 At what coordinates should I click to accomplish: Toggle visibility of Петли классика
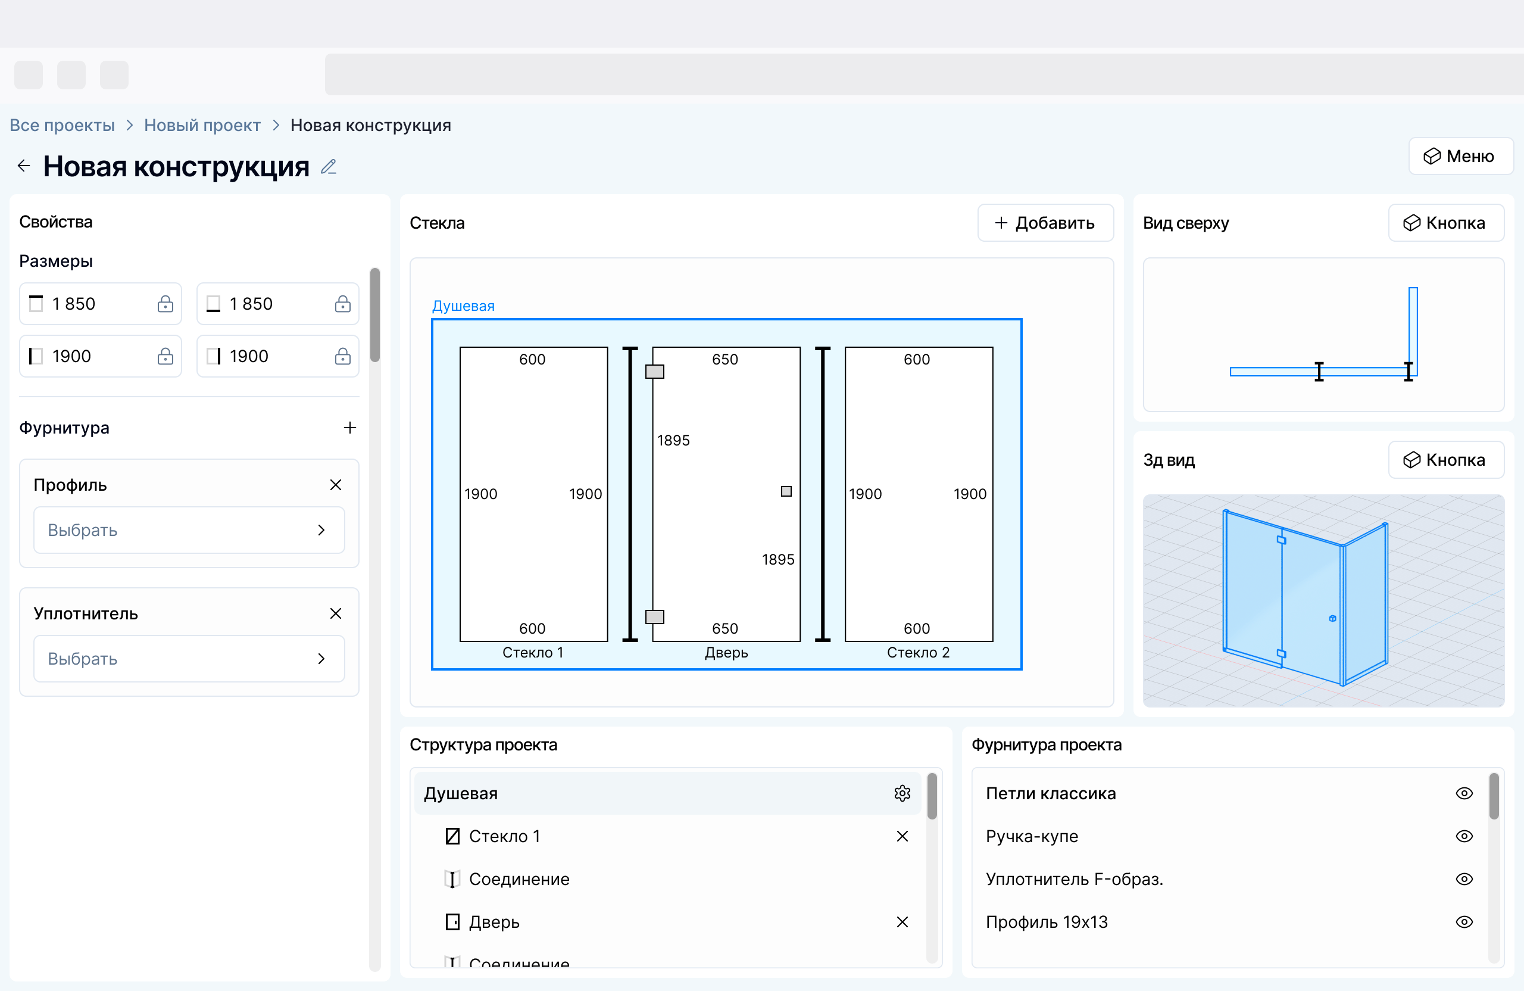[x=1464, y=793]
